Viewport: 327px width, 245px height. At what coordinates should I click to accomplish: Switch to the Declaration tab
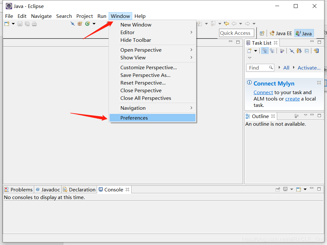click(x=79, y=189)
